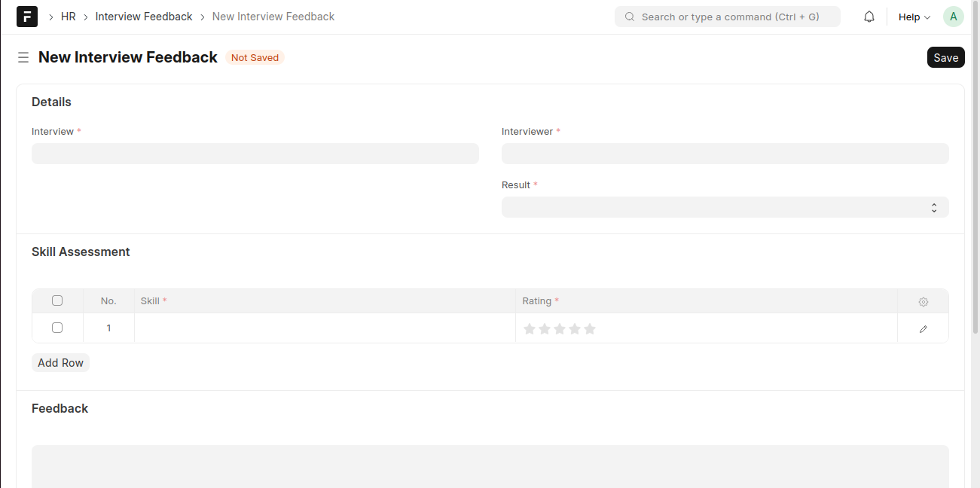
Task: Click the Save button
Action: click(945, 57)
